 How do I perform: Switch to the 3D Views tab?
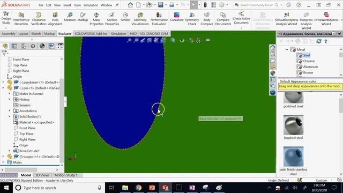click(x=42, y=175)
